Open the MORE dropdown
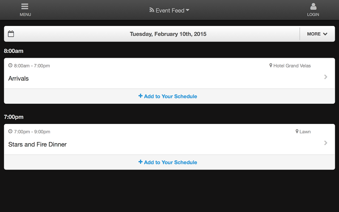Screen dimensions: 339x212 click(317, 34)
